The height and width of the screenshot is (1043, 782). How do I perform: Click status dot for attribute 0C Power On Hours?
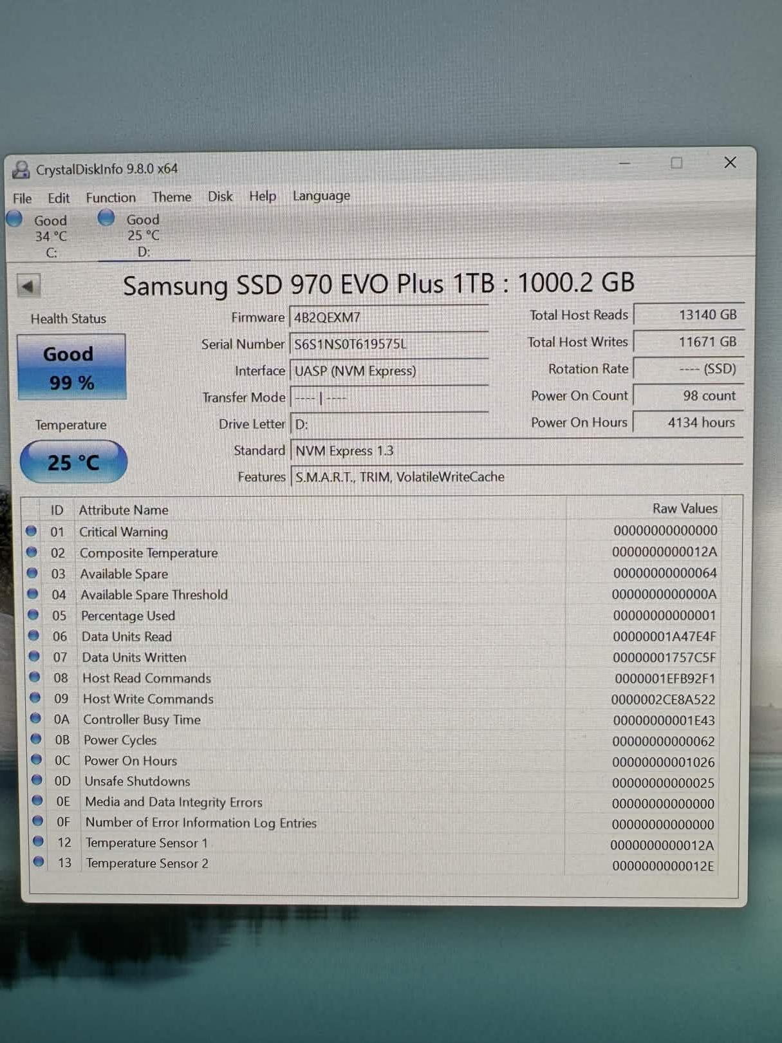click(x=37, y=760)
